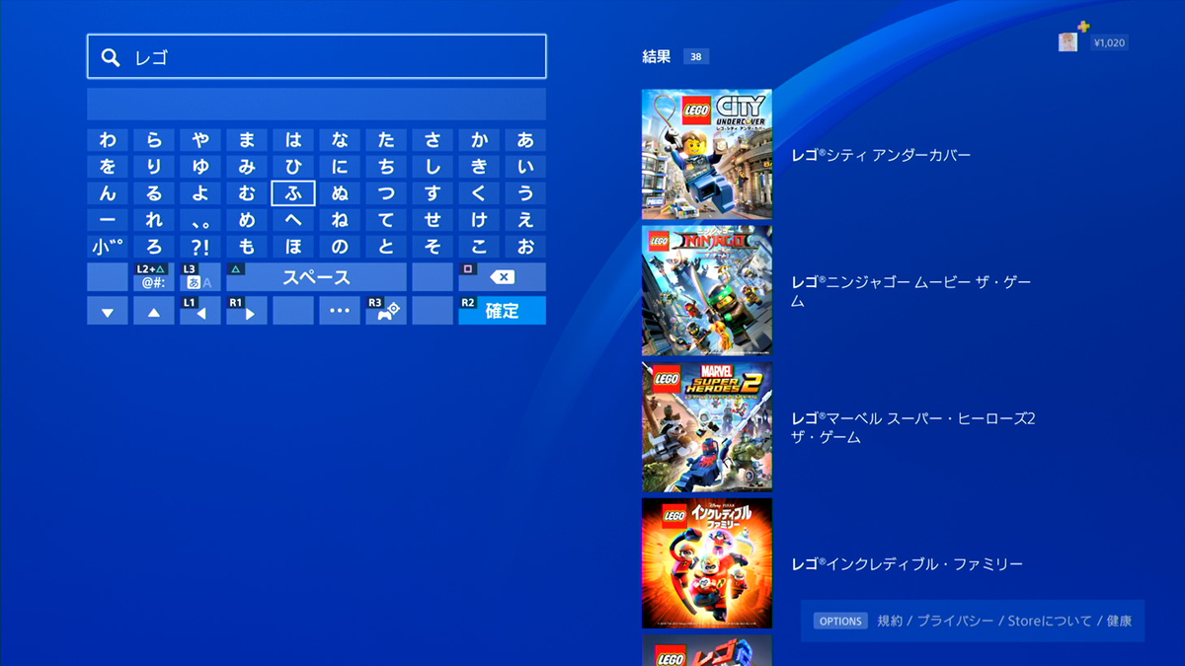Select result レゴ®シティ アンダーカバー
The image size is (1185, 666).
coord(881,155)
